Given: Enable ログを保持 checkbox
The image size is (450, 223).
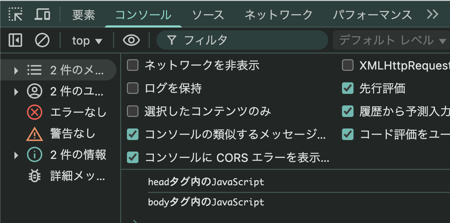Looking at the screenshot, I should click(x=132, y=88).
